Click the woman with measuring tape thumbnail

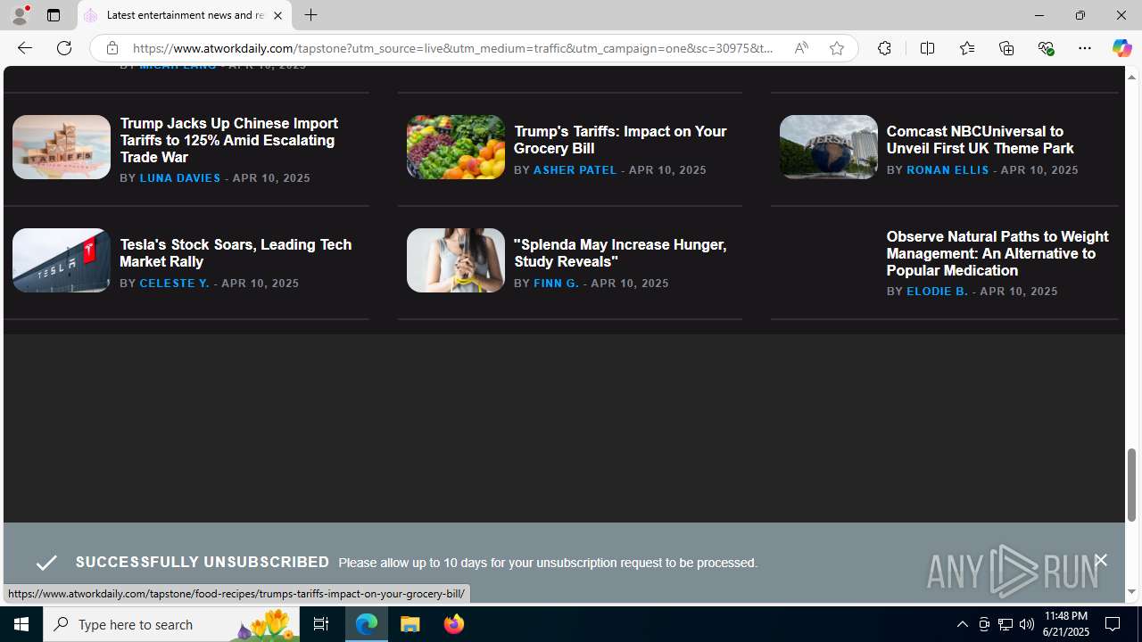456,260
